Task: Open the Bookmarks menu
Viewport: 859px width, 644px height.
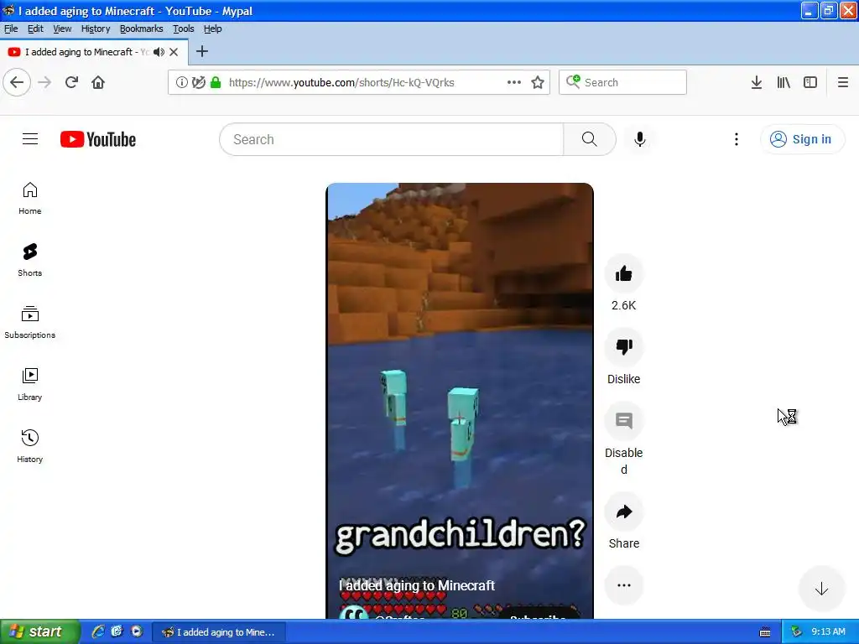Action: pos(141,29)
